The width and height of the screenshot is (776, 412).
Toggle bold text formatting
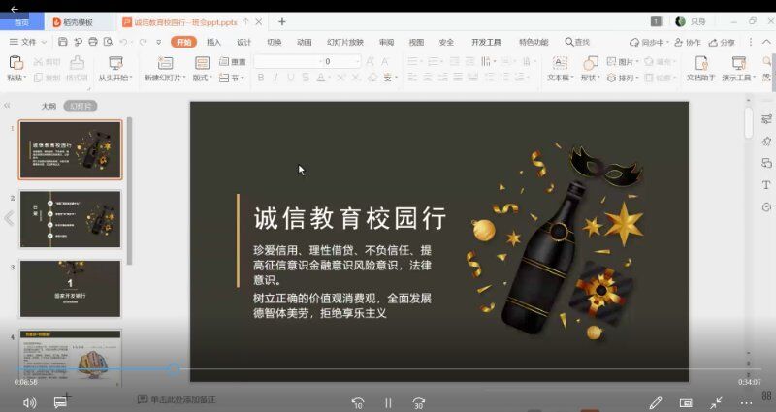point(262,78)
